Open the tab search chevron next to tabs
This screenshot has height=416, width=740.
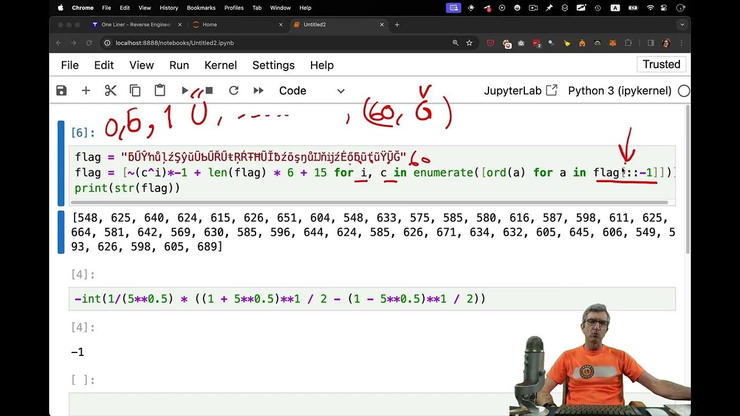click(x=682, y=24)
